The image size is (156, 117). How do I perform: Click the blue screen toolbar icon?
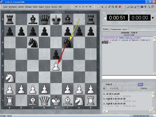pyautogui.click(x=142, y=7)
